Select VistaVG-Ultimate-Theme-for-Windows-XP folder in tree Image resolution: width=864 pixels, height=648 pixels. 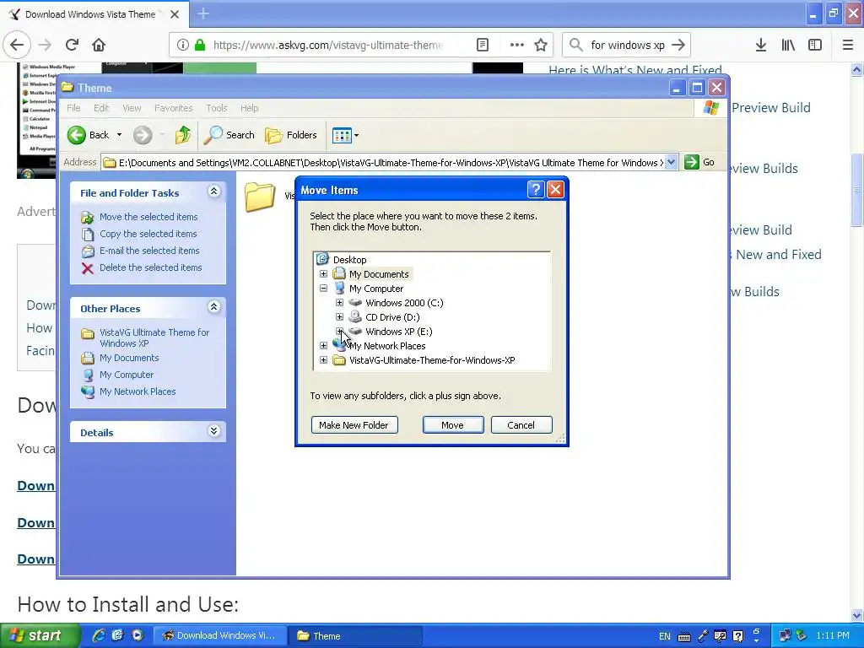point(432,359)
